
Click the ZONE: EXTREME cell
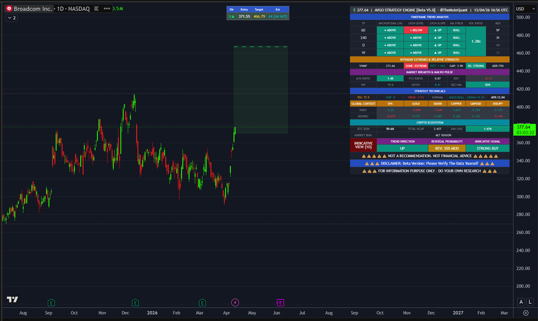(x=416, y=66)
